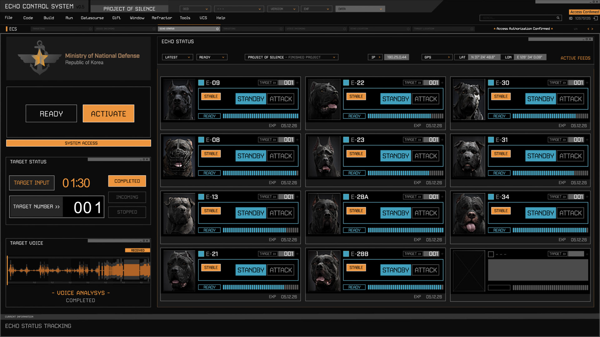Select the E-28B dog thumbnail

324,271
